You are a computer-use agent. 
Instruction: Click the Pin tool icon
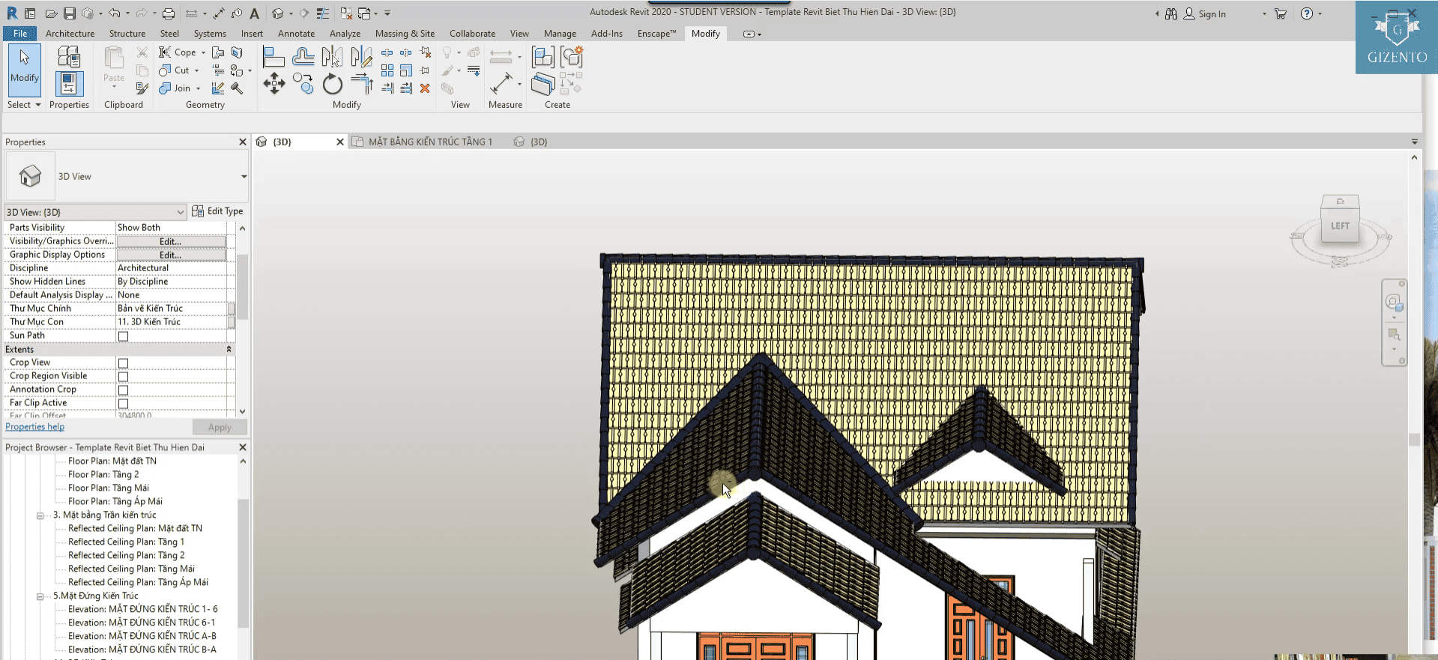pyautogui.click(x=425, y=70)
